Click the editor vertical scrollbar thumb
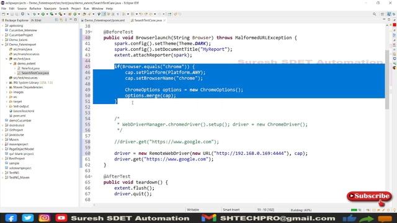The image size is (397, 223). coord(387,80)
